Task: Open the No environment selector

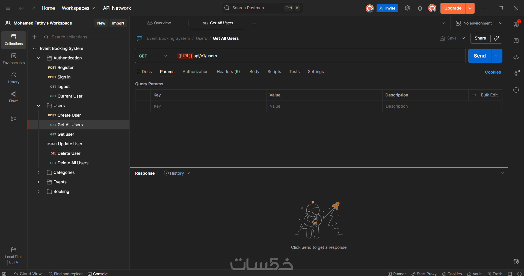Action: click(479, 23)
